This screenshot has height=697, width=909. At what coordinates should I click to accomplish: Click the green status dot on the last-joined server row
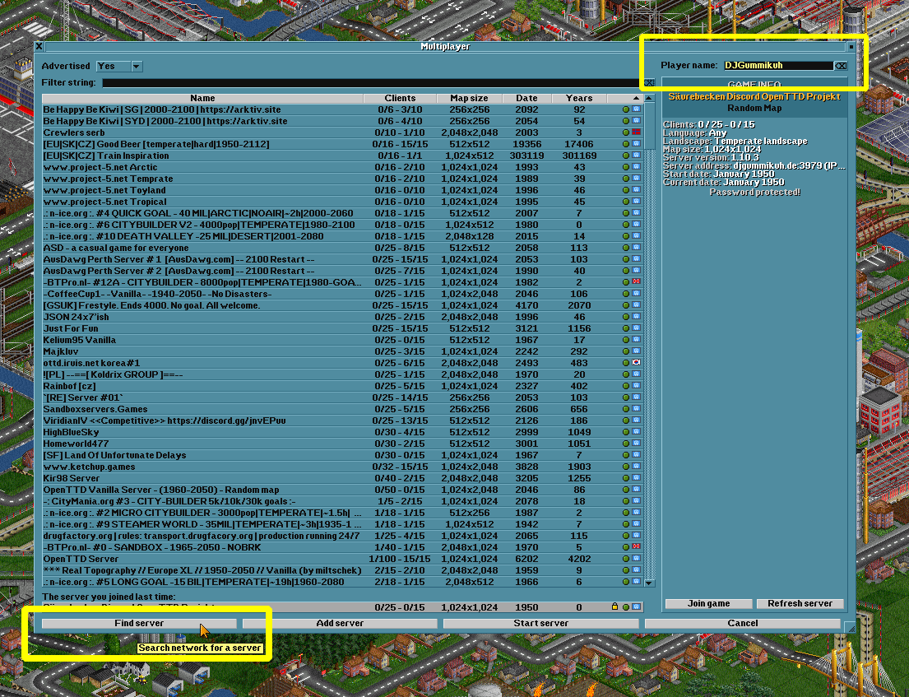[x=625, y=607]
